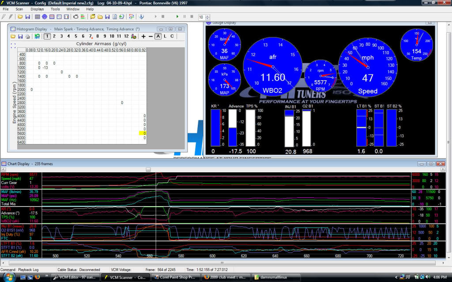Viewport: 452px width, 282px height.
Task: Select the highlighted yellow cell in 5600 rpm row
Action: tap(143, 133)
